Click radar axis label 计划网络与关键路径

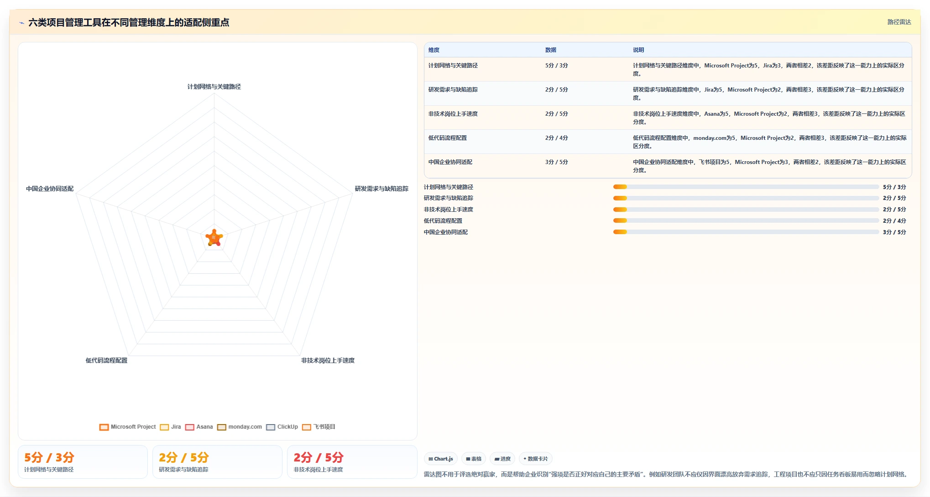coord(214,87)
